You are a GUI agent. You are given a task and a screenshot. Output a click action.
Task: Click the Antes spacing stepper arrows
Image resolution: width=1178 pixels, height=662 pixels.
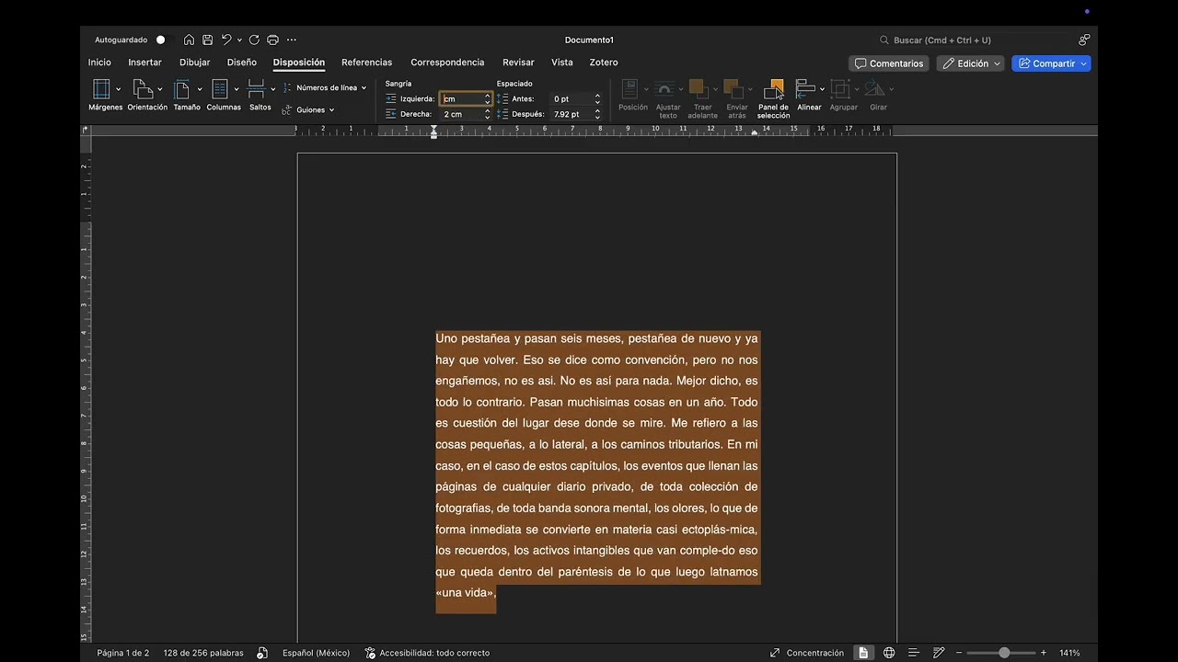597,98
